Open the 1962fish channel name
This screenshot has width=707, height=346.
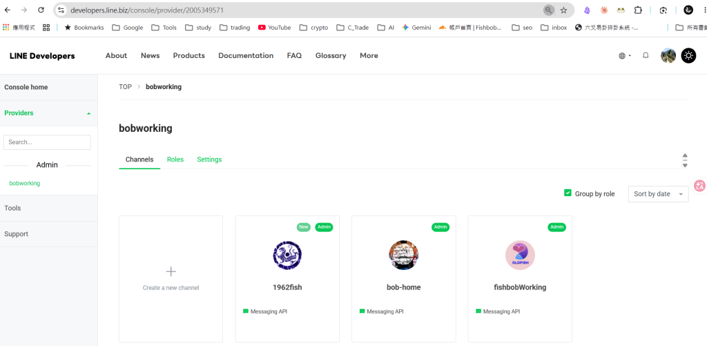point(287,287)
